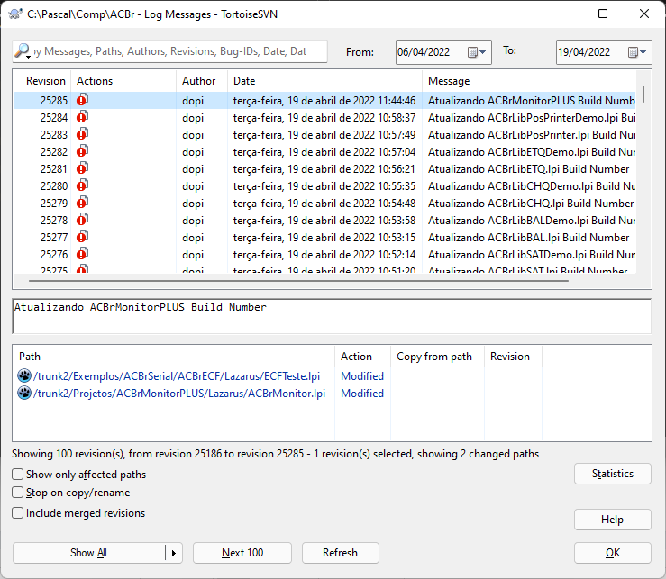
Task: Sort the log by Author column header
Action: click(202, 81)
